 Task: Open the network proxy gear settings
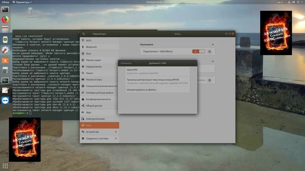210,80
